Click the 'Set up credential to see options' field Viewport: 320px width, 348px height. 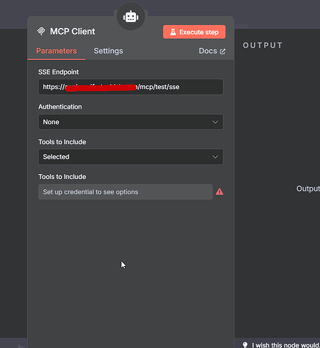125,192
